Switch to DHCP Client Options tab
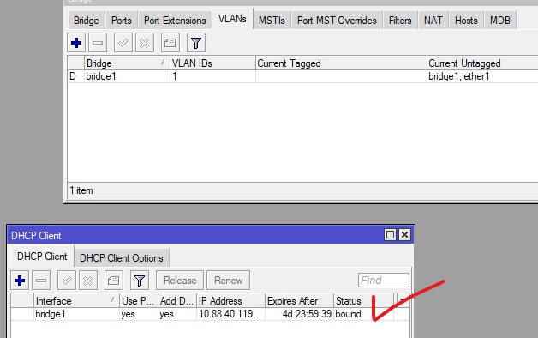538x338 pixels. pyautogui.click(x=122, y=258)
